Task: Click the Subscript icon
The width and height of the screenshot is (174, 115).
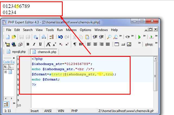Action: (x=61, y=44)
